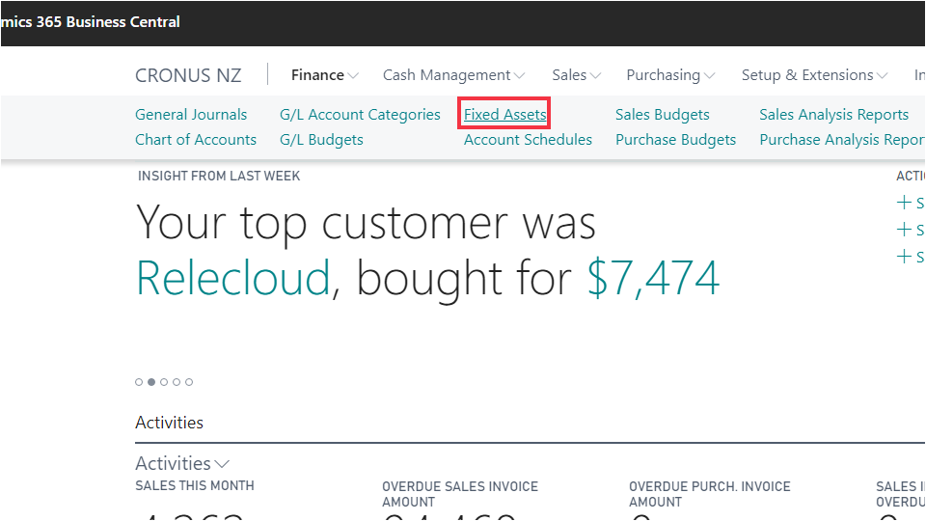Screen dimensions: 926x521
Task: Open Purchase Analysis Reports
Action: click(x=842, y=139)
